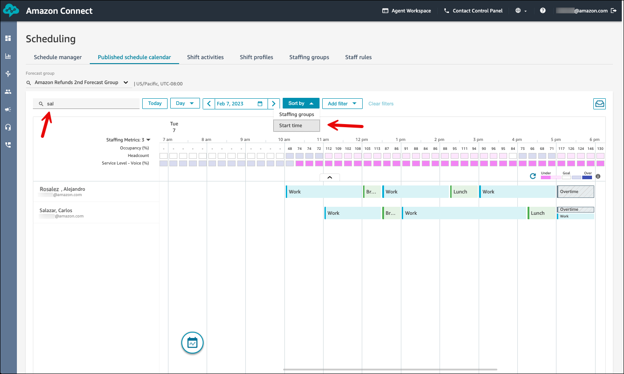Click the megaphone icon in sidebar
The width and height of the screenshot is (624, 374).
pyautogui.click(x=8, y=109)
